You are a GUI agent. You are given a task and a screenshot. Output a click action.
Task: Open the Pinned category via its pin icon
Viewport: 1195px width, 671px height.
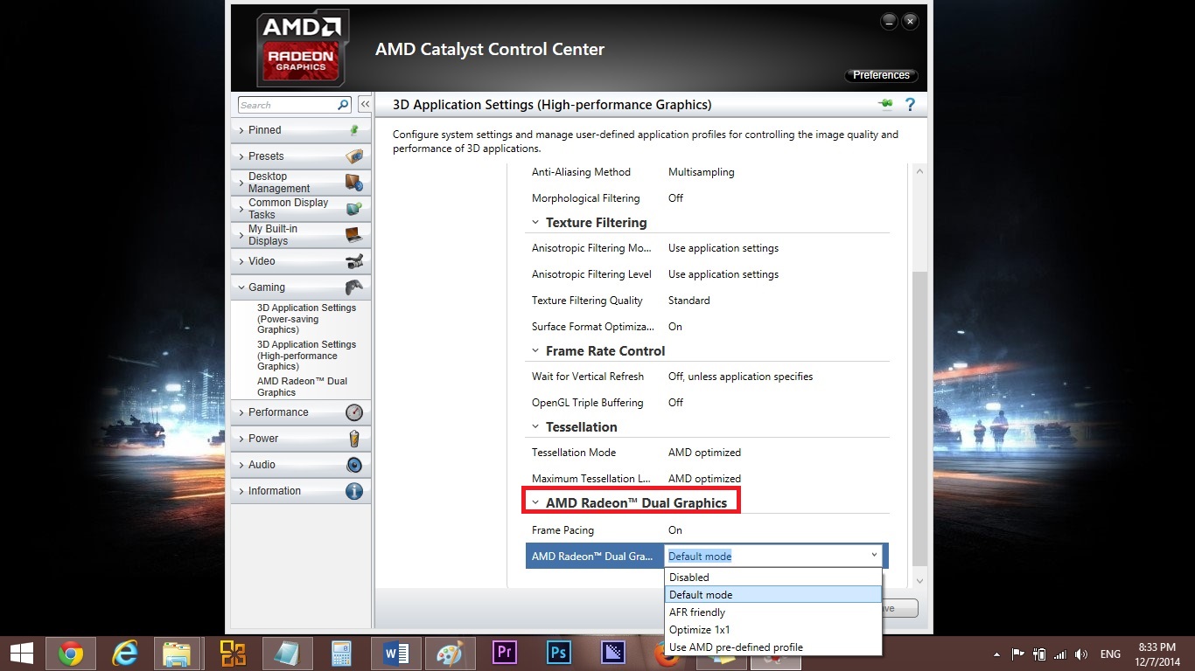[353, 130]
